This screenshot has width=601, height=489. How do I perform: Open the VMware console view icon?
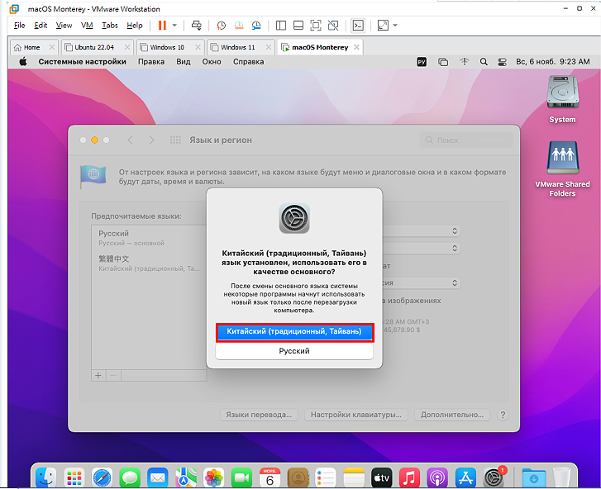[358, 26]
